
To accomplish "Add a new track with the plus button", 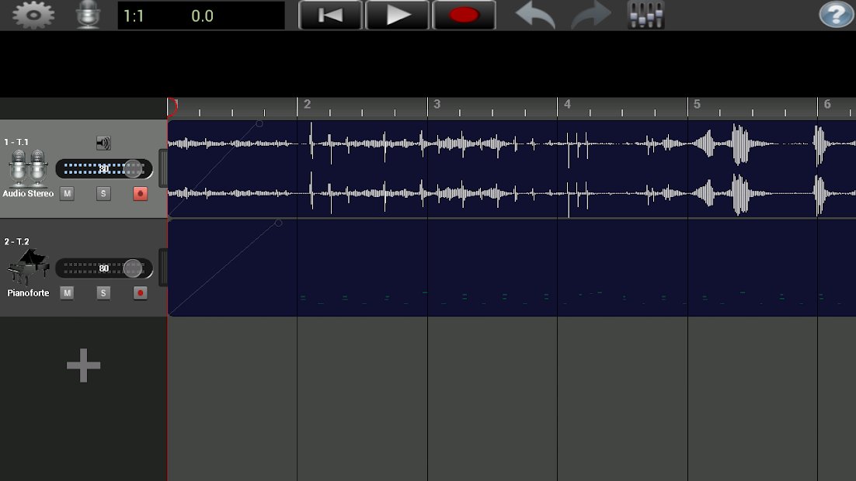I will (x=82, y=365).
